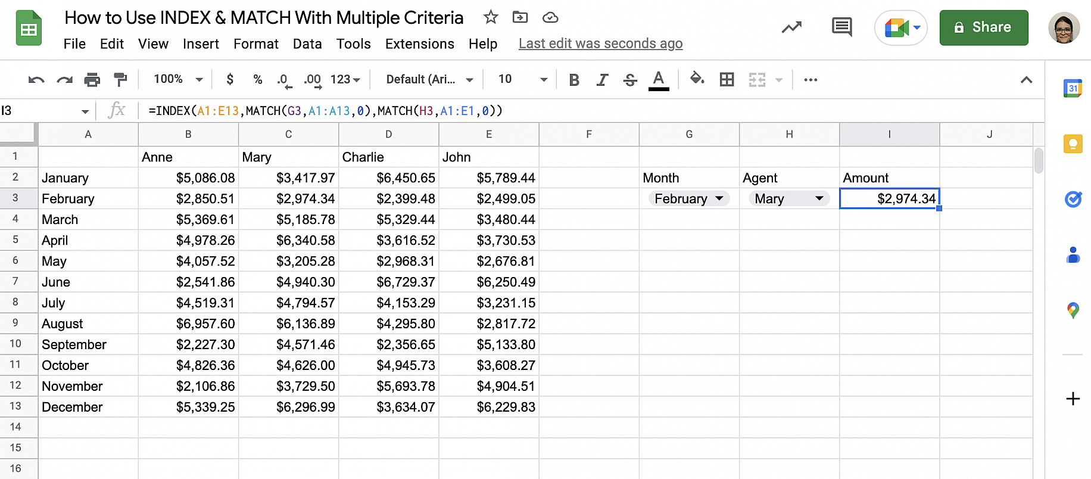Apply strikethrough formatting
The image size is (1091, 479).
point(630,80)
